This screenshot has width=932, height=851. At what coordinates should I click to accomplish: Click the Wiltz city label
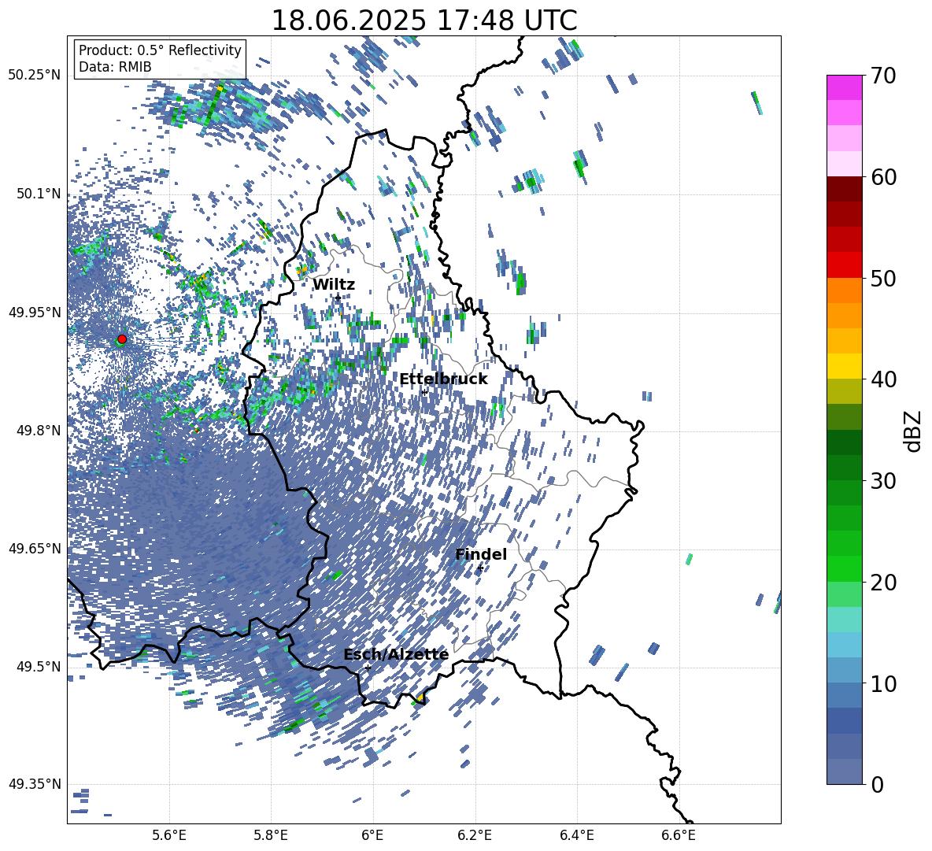pyautogui.click(x=334, y=285)
